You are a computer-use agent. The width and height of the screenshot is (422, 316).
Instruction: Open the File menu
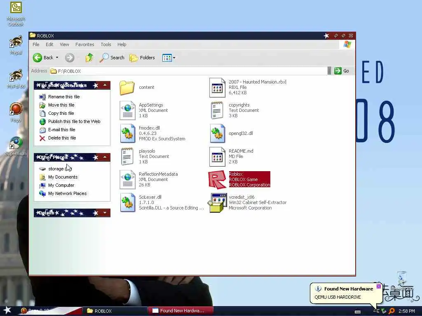coord(36,44)
